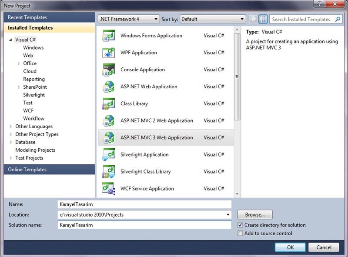This screenshot has height=257, width=348.
Task: Select Web under Visual C#
Action: [x=28, y=56]
